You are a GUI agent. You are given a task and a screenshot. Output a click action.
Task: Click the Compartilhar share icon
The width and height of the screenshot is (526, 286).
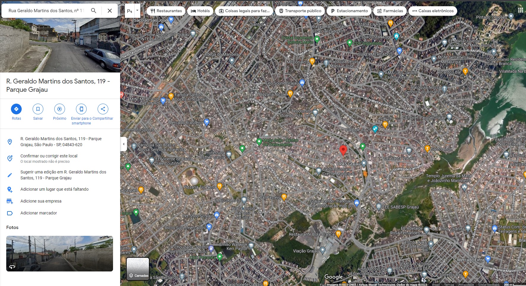click(x=103, y=109)
